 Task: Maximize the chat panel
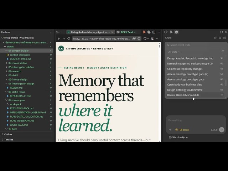(x=221, y=32)
